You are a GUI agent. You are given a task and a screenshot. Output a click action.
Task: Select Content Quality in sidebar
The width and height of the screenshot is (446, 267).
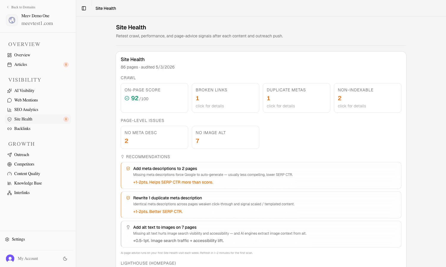(38, 174)
